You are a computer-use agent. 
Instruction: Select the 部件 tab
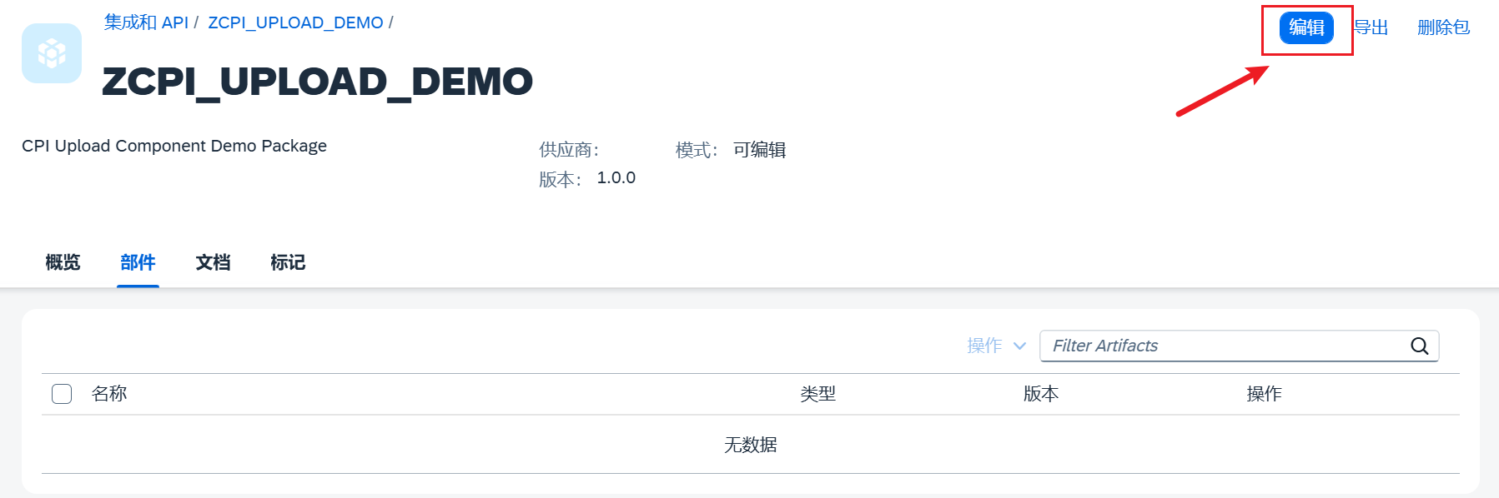pos(138,263)
